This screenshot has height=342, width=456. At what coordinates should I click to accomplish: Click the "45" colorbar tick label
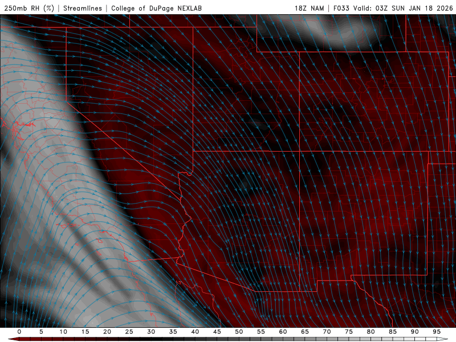click(x=217, y=332)
